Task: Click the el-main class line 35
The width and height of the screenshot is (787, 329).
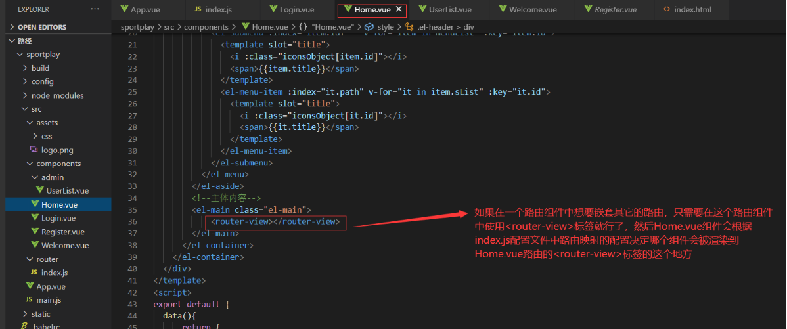Action: [252, 209]
